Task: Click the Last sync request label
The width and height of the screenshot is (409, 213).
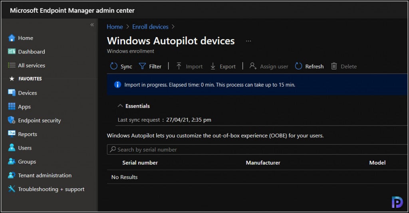Action: pos(139,120)
